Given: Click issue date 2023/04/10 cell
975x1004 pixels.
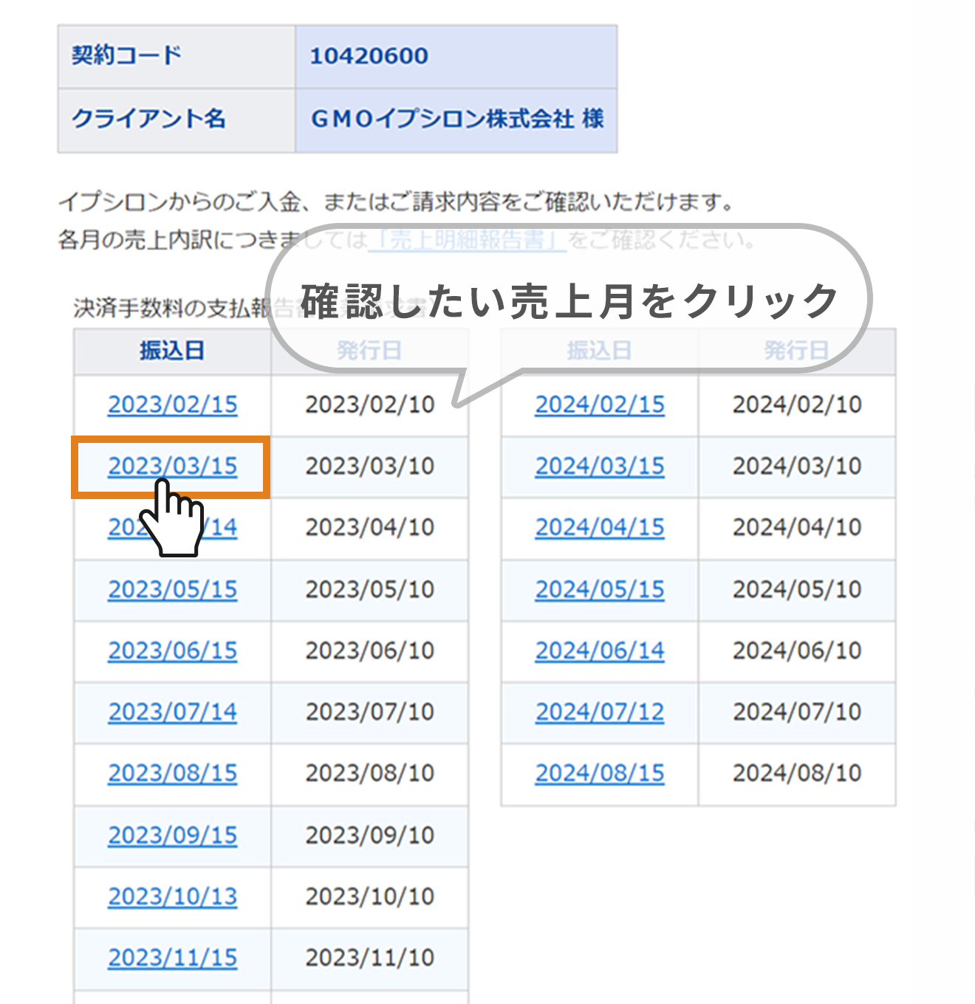Looking at the screenshot, I should pos(370,527).
